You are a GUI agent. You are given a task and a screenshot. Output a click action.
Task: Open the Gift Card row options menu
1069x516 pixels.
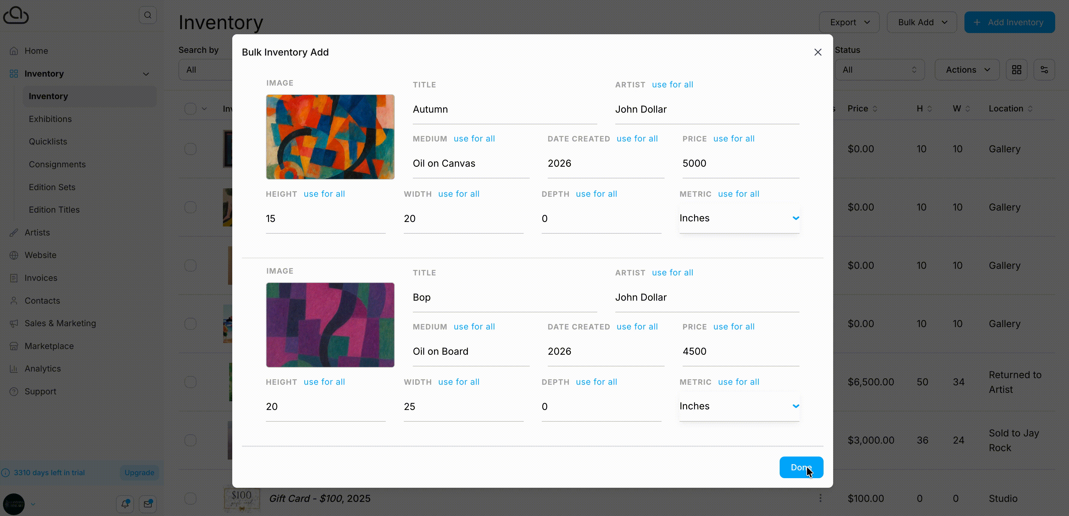tap(821, 498)
